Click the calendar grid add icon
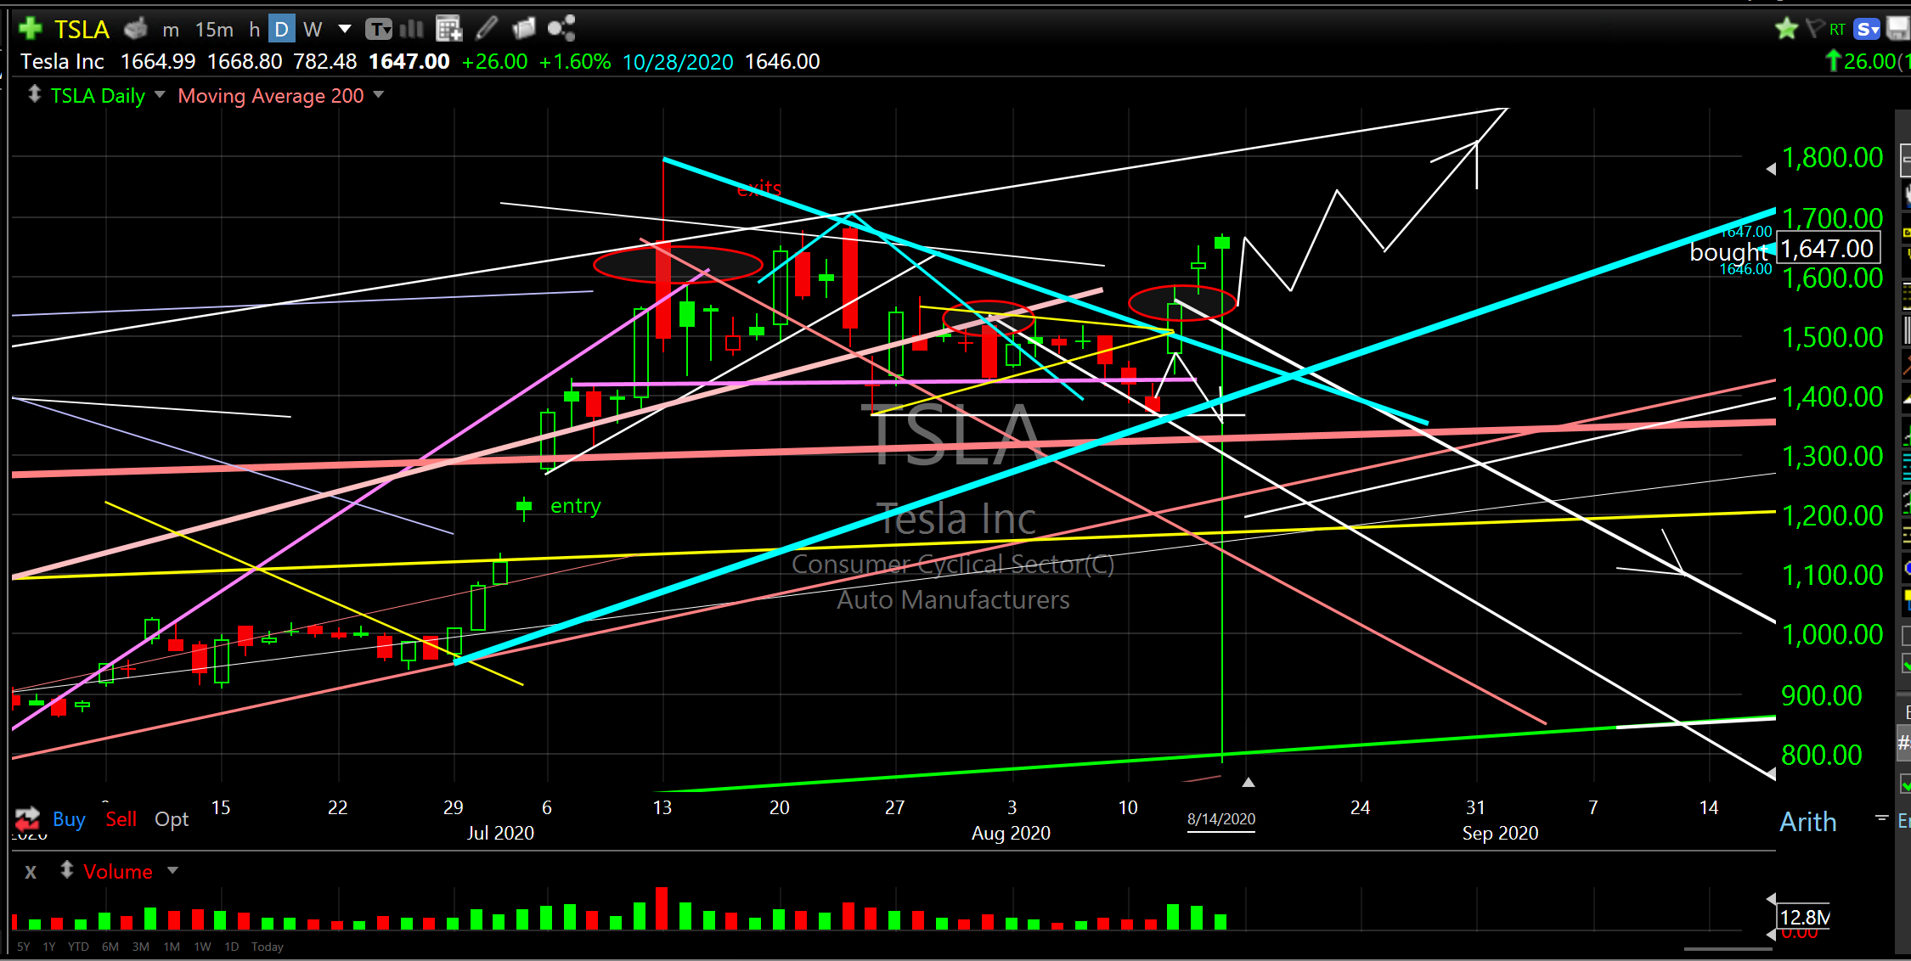1911x961 pixels. [x=448, y=29]
